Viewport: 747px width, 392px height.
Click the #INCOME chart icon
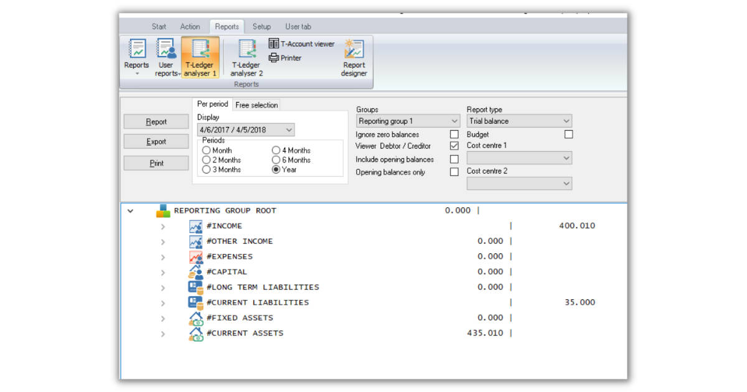pyautogui.click(x=195, y=225)
